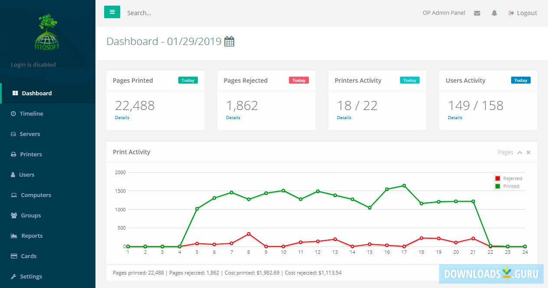
Task: Click Today badge on Pages Rejected
Action: click(299, 80)
